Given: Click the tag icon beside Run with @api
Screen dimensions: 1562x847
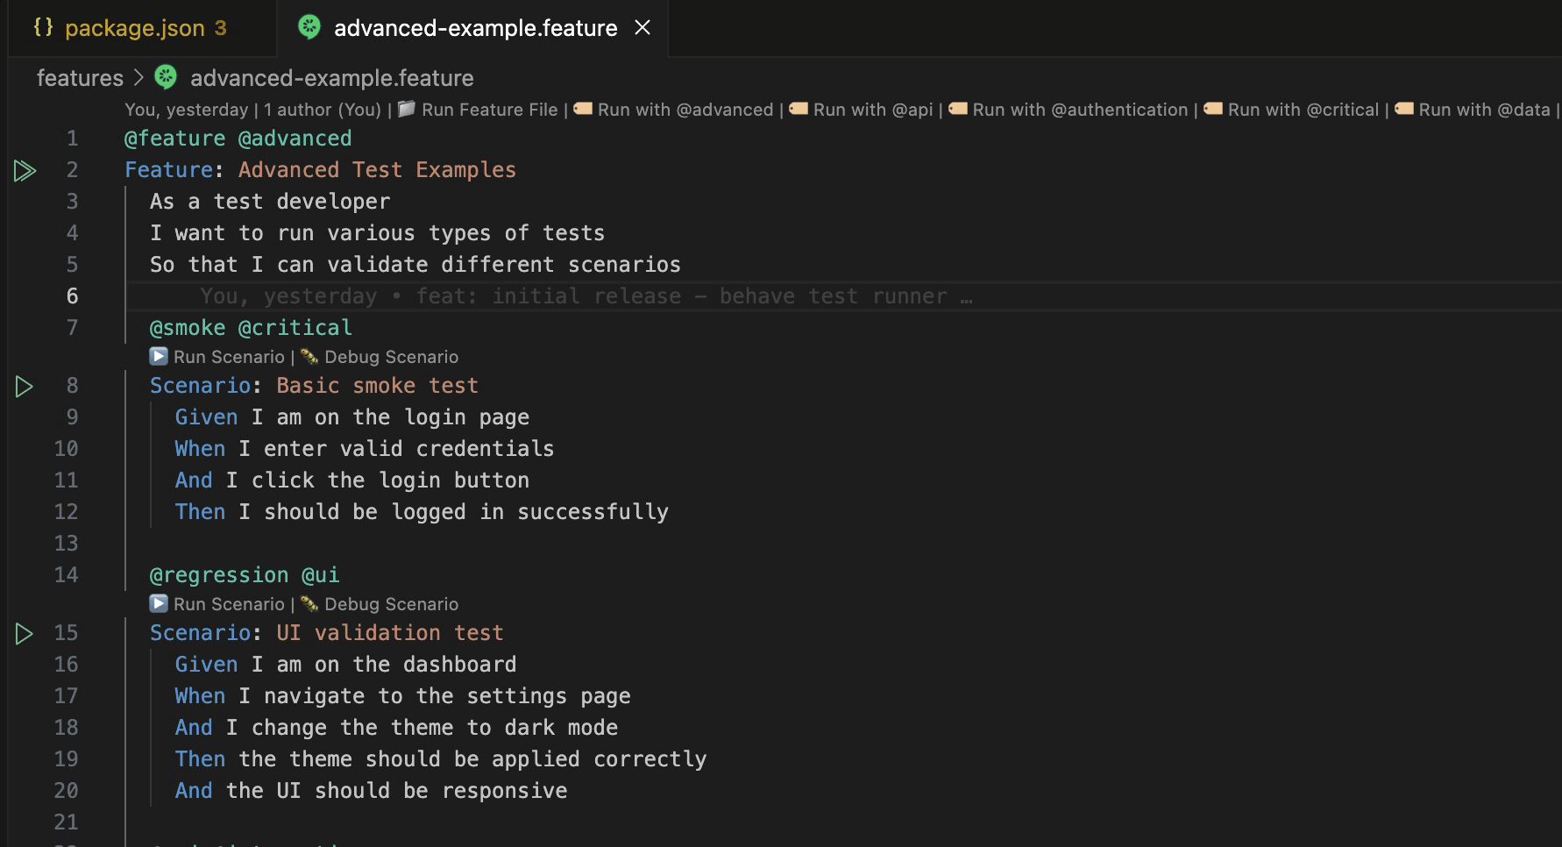Looking at the screenshot, I should 799,109.
